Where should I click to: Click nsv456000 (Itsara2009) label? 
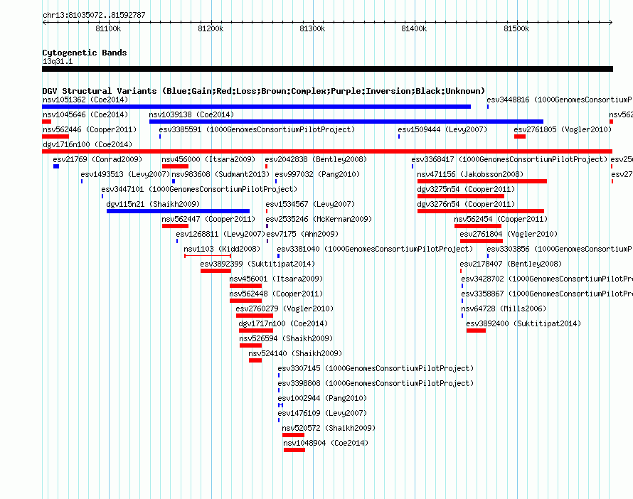[x=208, y=159]
